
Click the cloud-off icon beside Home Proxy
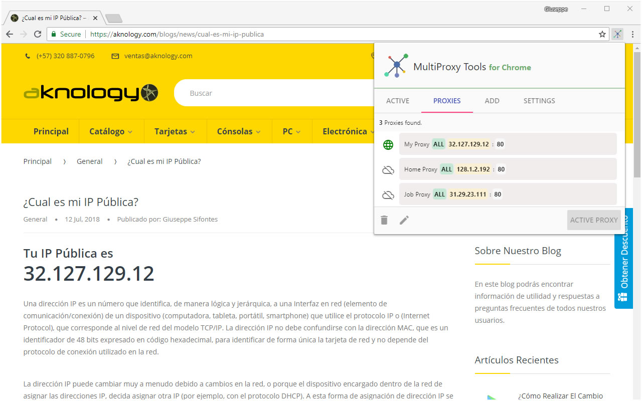[388, 169]
